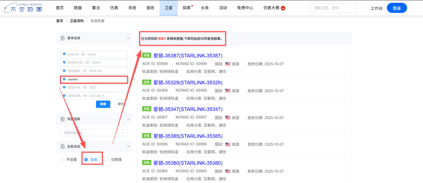Viewport: 423px width, 183px height.
Task: Click the US flag in 星链-35329 row
Action: coord(228,91)
